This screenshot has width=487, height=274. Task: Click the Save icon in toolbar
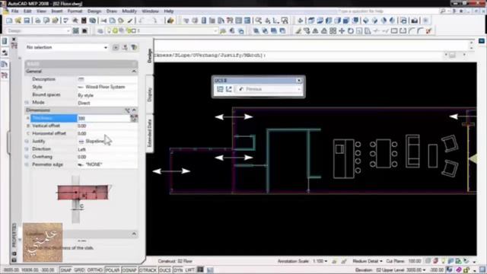click(x=27, y=21)
